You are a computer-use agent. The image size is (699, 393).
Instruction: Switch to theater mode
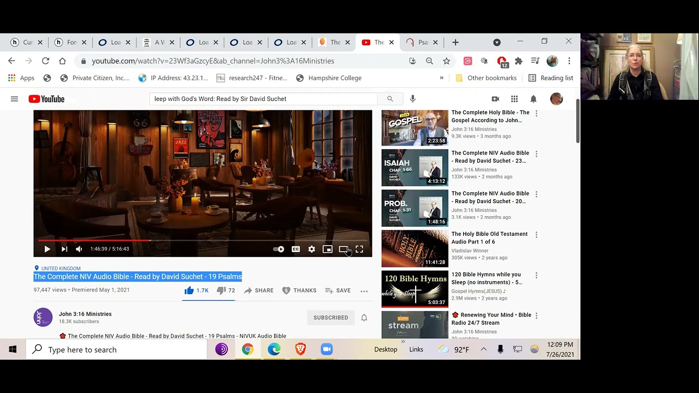click(x=343, y=249)
